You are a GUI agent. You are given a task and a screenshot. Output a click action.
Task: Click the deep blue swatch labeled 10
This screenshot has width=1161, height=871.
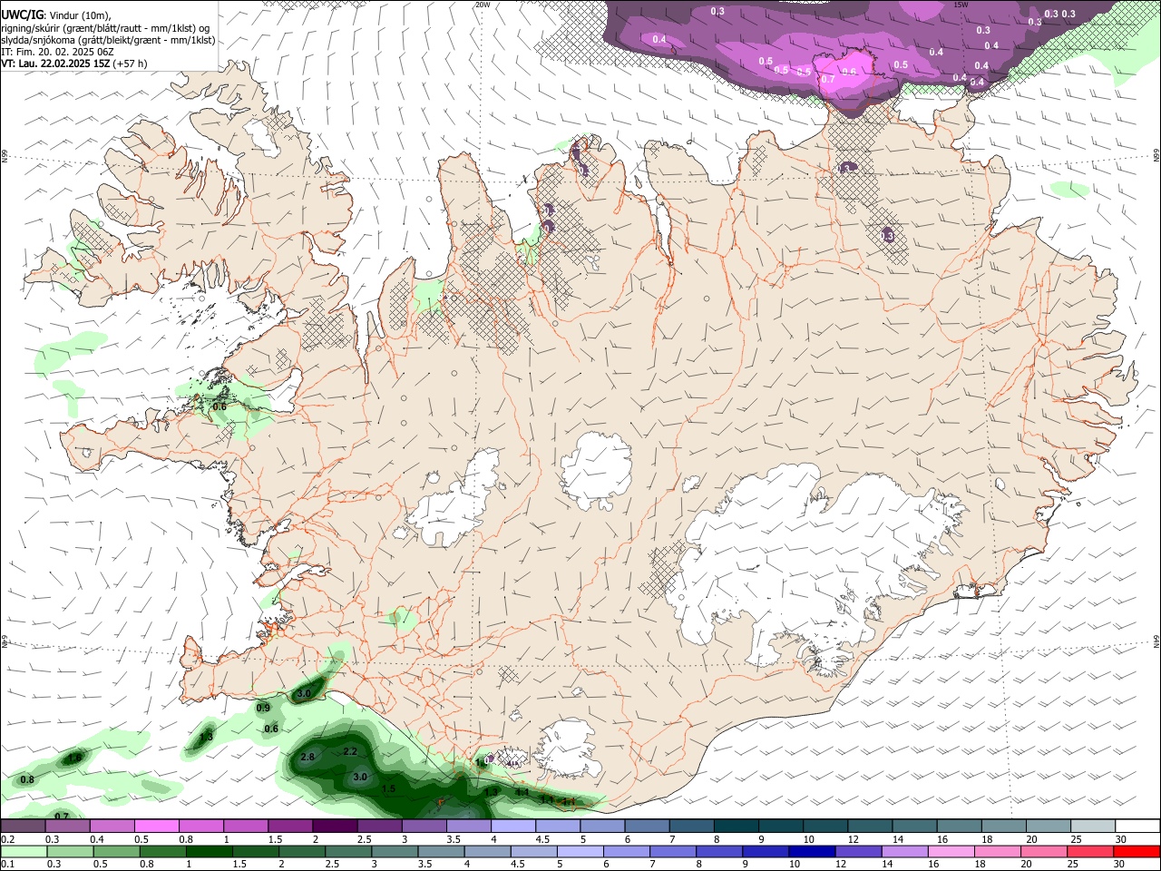pos(811,851)
